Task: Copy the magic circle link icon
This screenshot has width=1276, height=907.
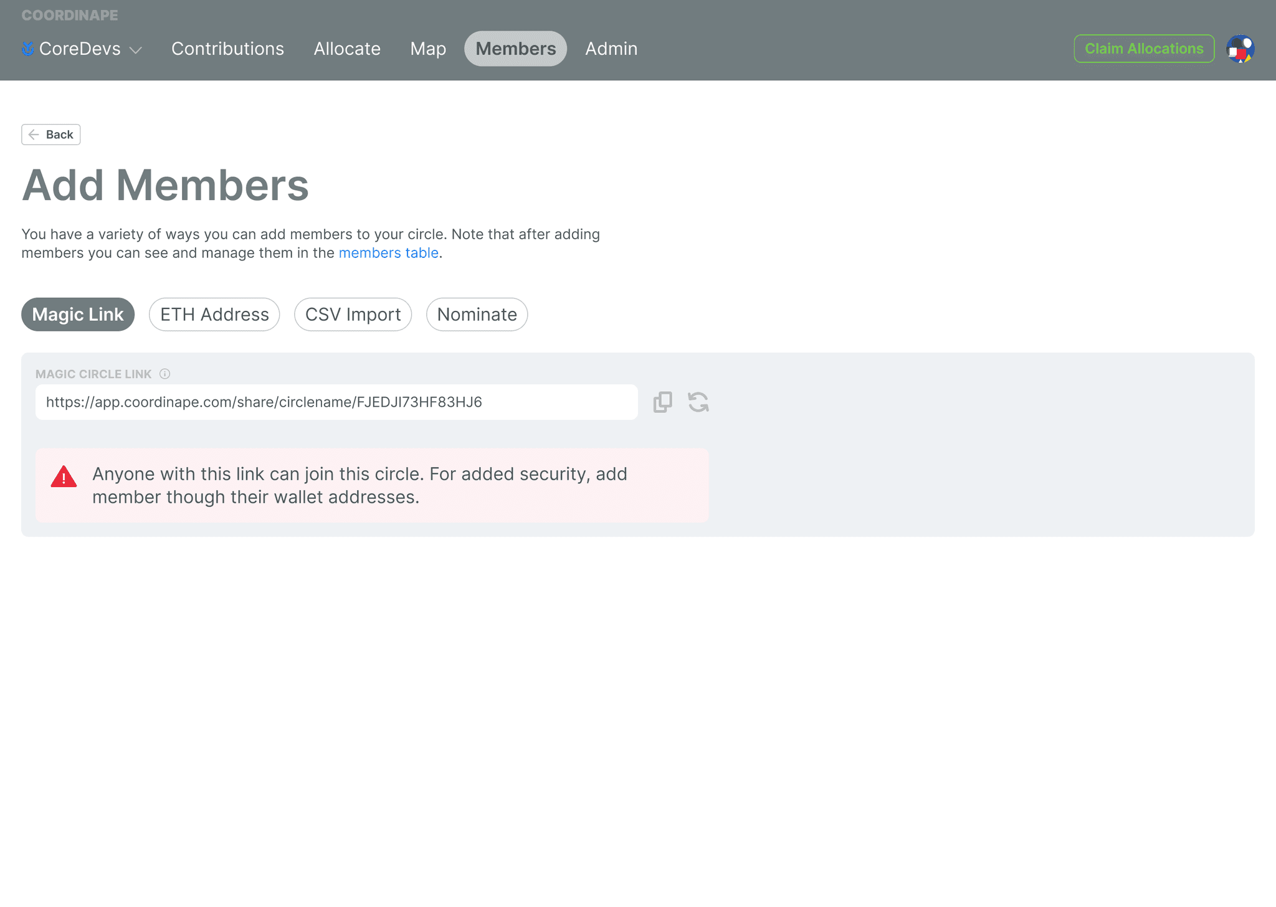Action: [x=662, y=402]
